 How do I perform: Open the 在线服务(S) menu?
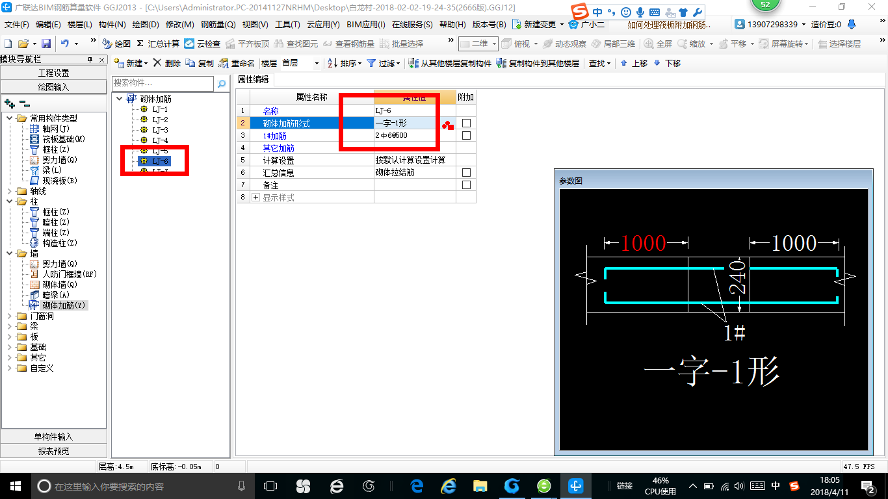click(x=412, y=25)
